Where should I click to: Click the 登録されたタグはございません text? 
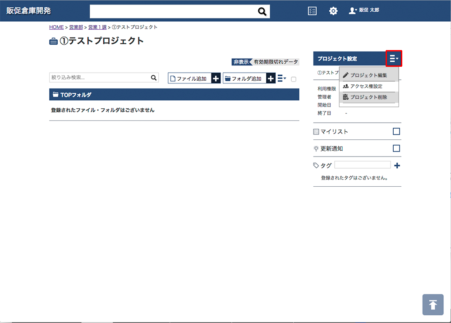point(354,178)
